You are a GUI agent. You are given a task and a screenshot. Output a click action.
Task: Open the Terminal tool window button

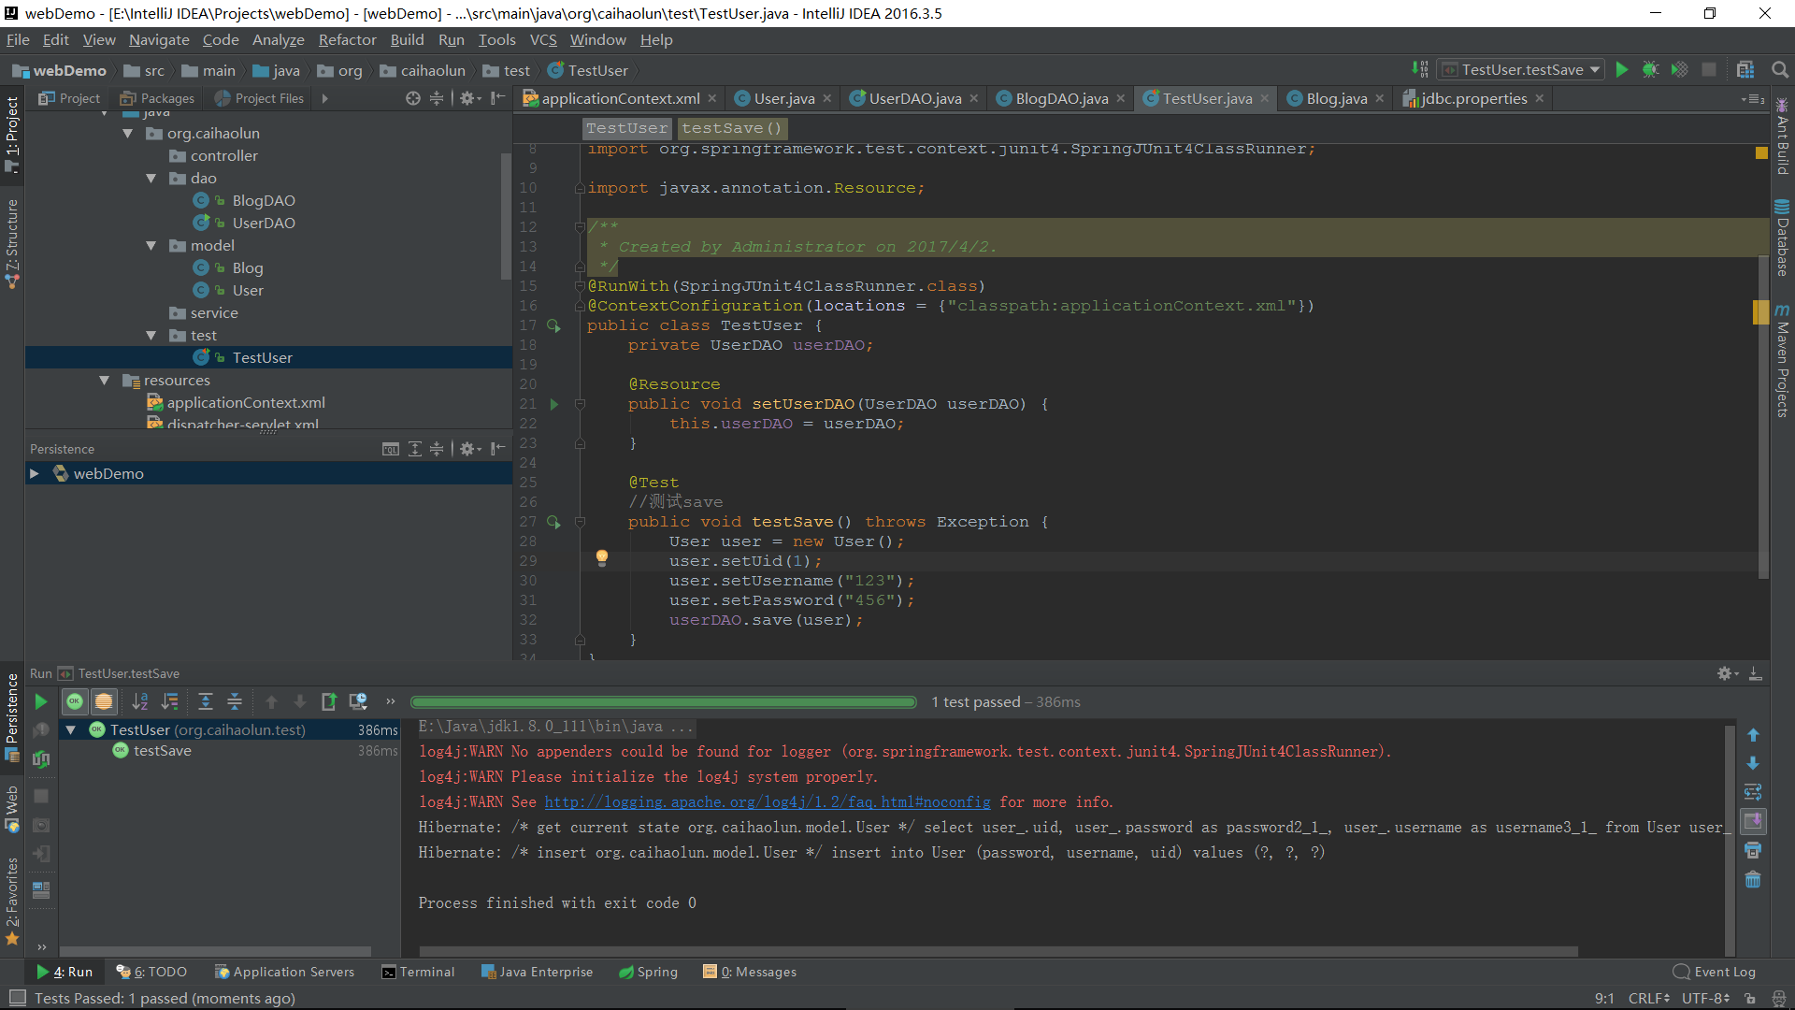tap(418, 972)
